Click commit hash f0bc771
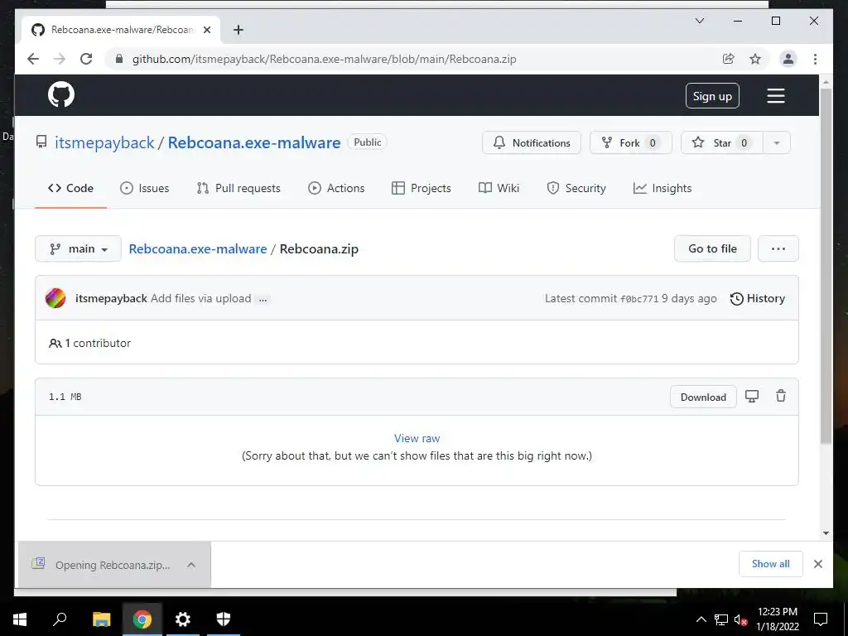848x636 pixels. coord(639,299)
